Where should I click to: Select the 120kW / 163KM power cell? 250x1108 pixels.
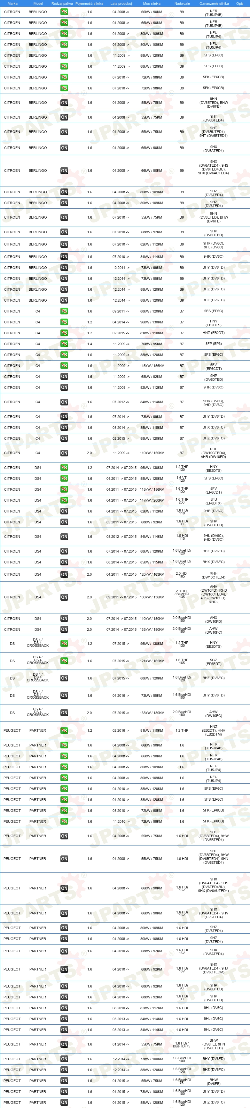tap(152, 575)
